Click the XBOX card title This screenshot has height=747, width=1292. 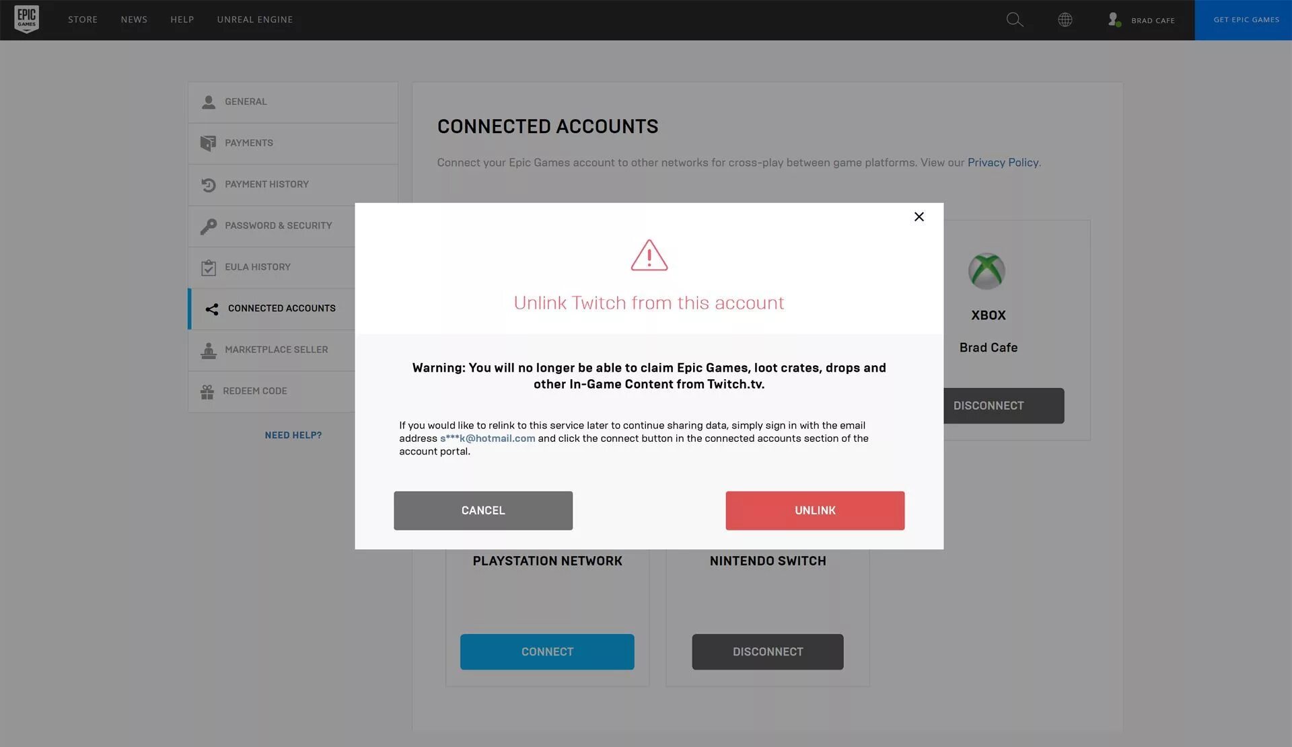point(988,315)
